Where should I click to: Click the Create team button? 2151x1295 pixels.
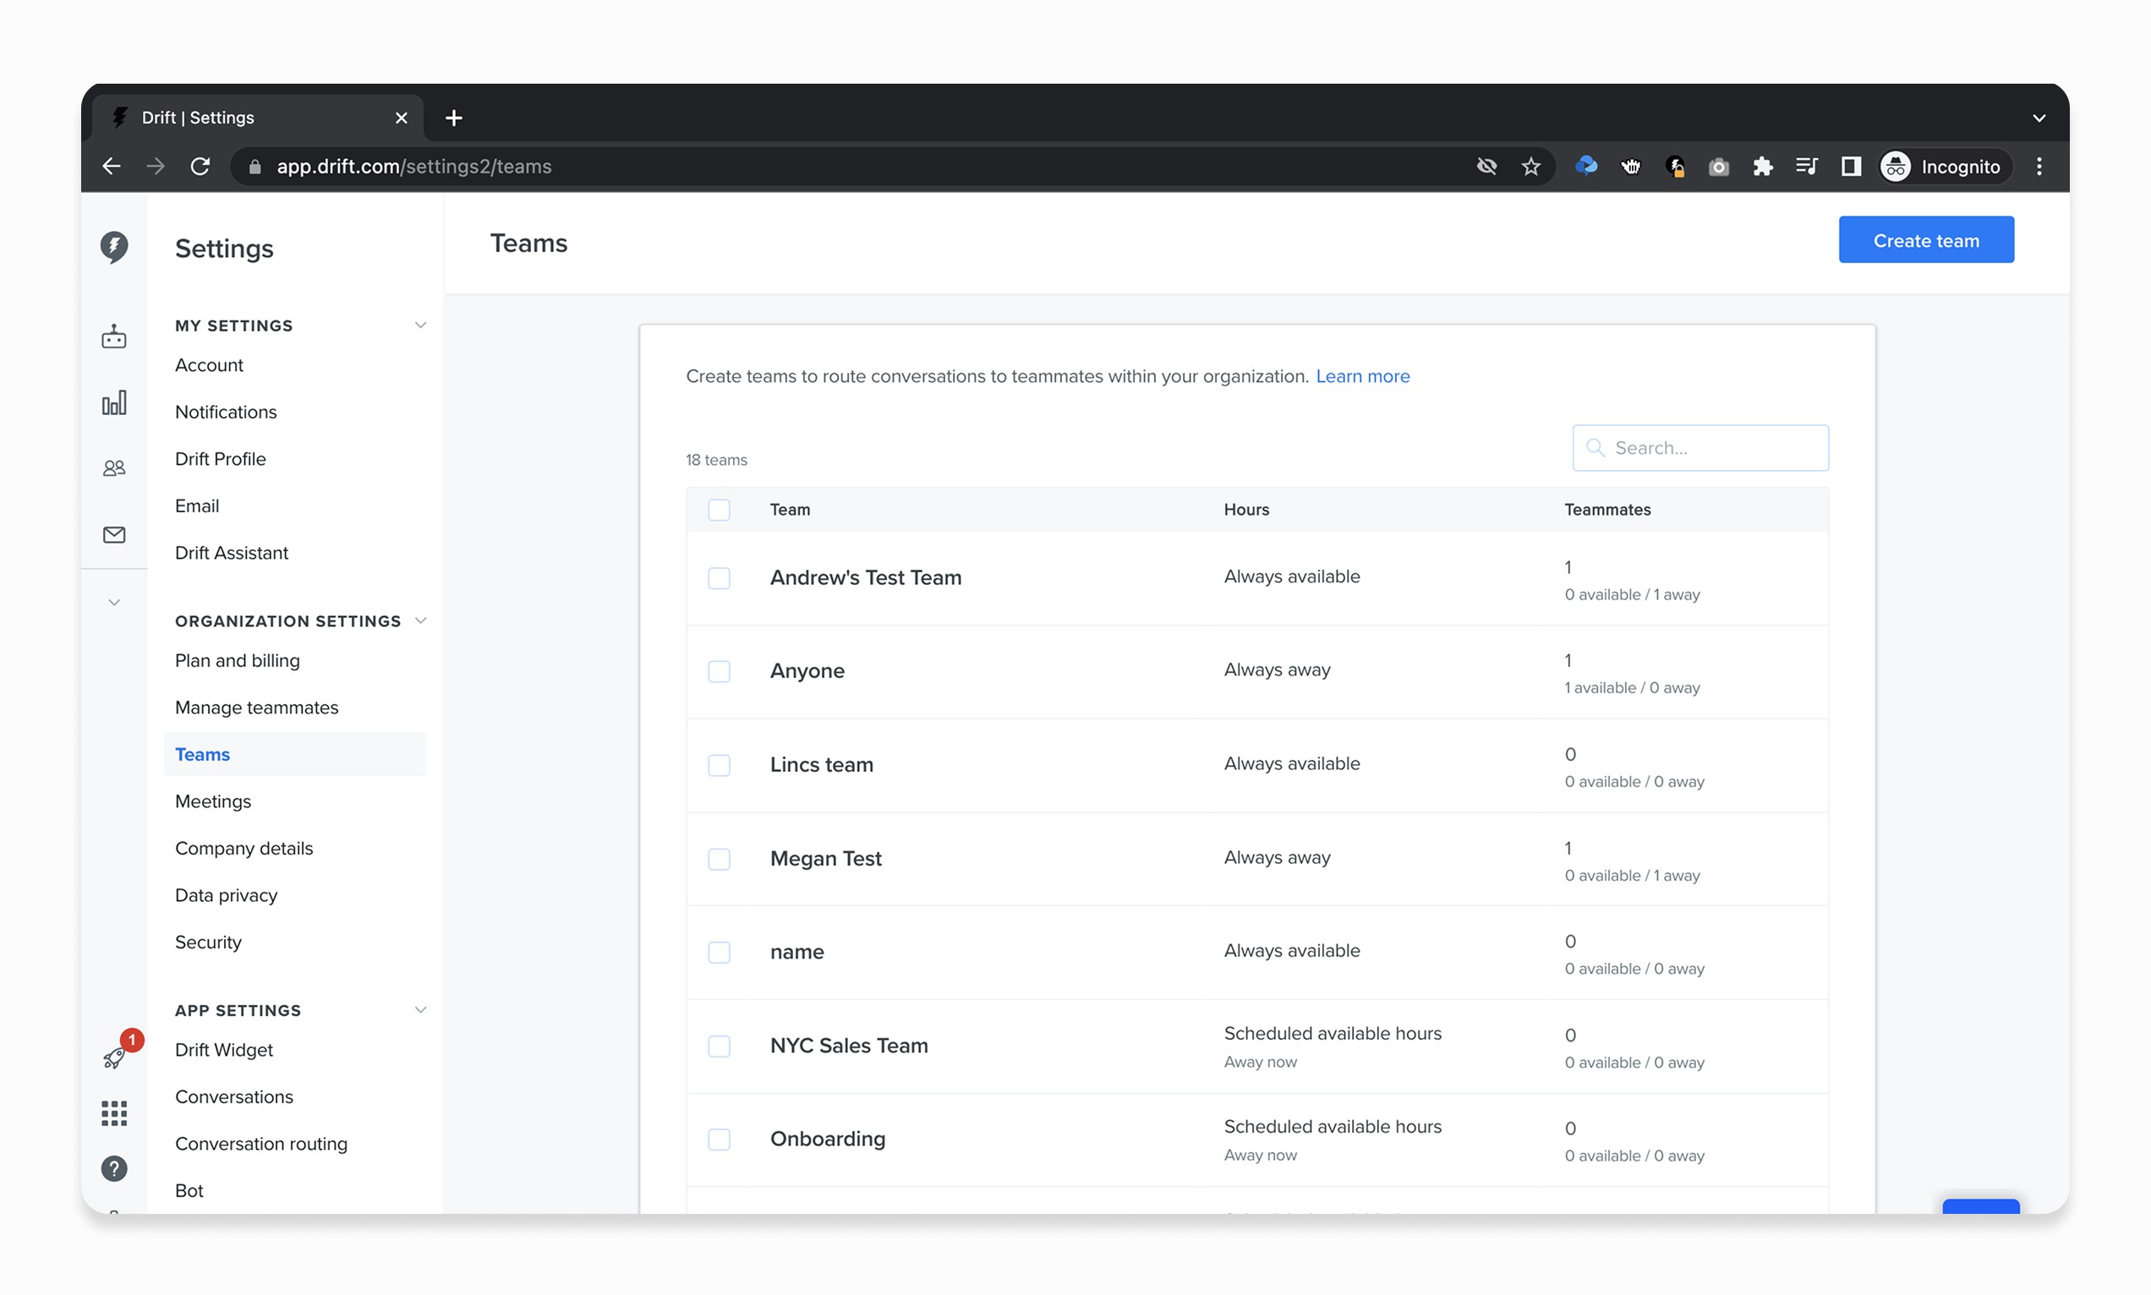1925,240
